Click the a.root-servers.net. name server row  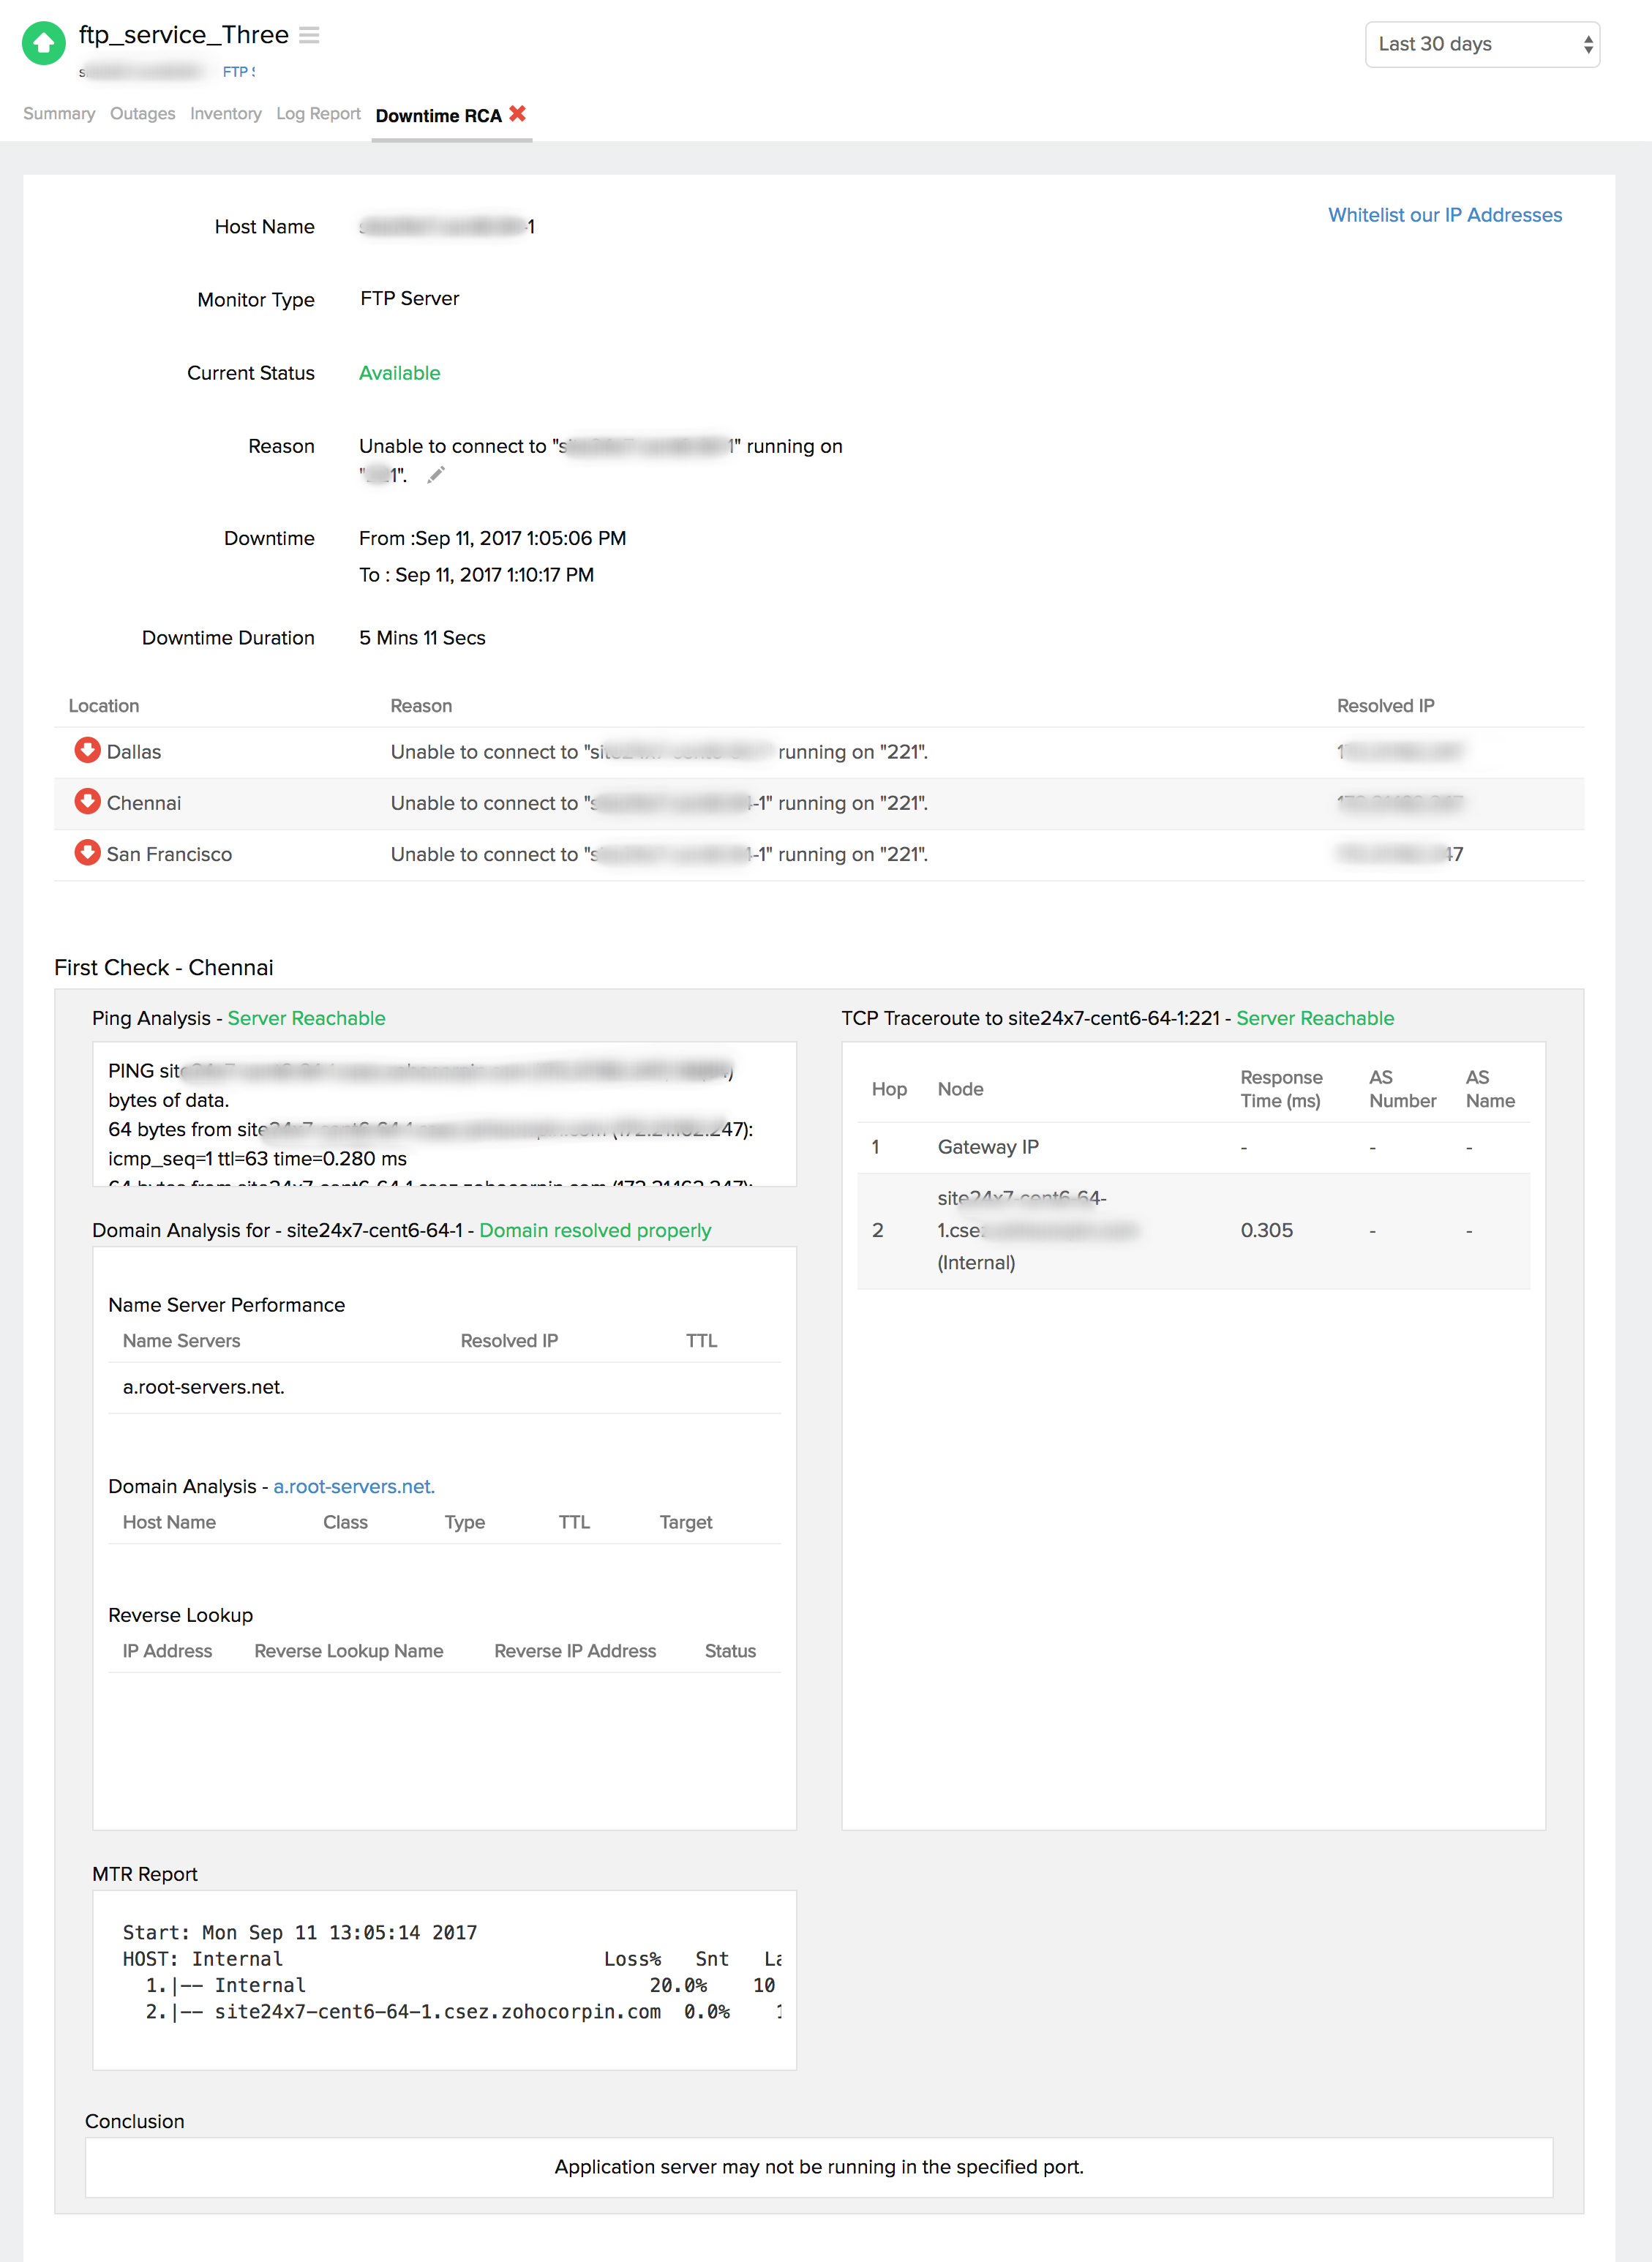point(204,1387)
